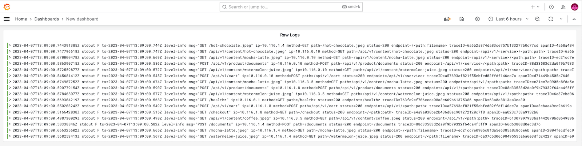Go to the Dashboards breadcrumb
This screenshot has height=146, width=582.
[47, 19]
